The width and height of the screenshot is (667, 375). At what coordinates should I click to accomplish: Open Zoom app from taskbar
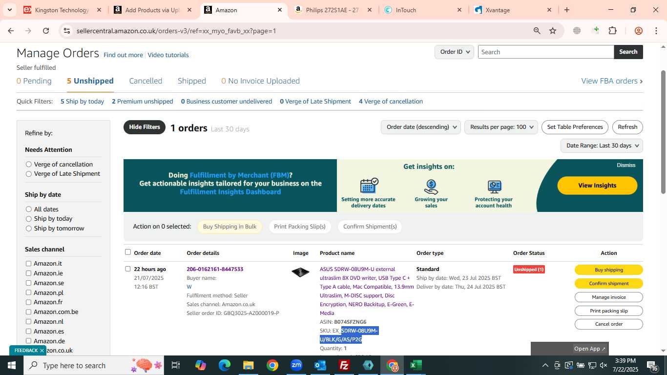(x=296, y=365)
